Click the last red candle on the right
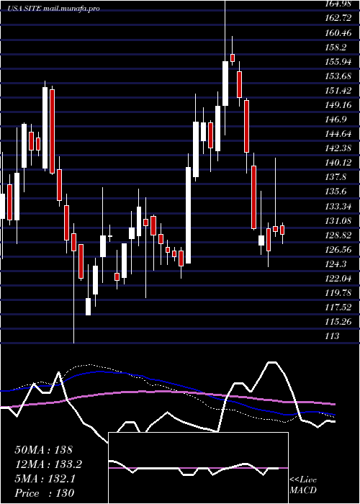 point(282,230)
